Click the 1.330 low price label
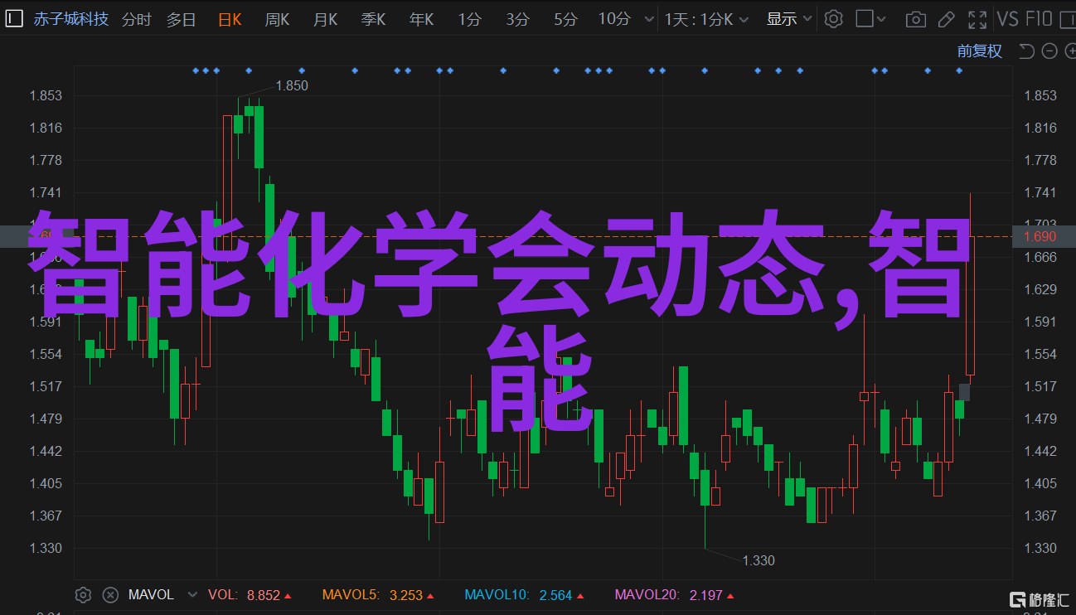This screenshot has height=615, width=1076. (759, 560)
